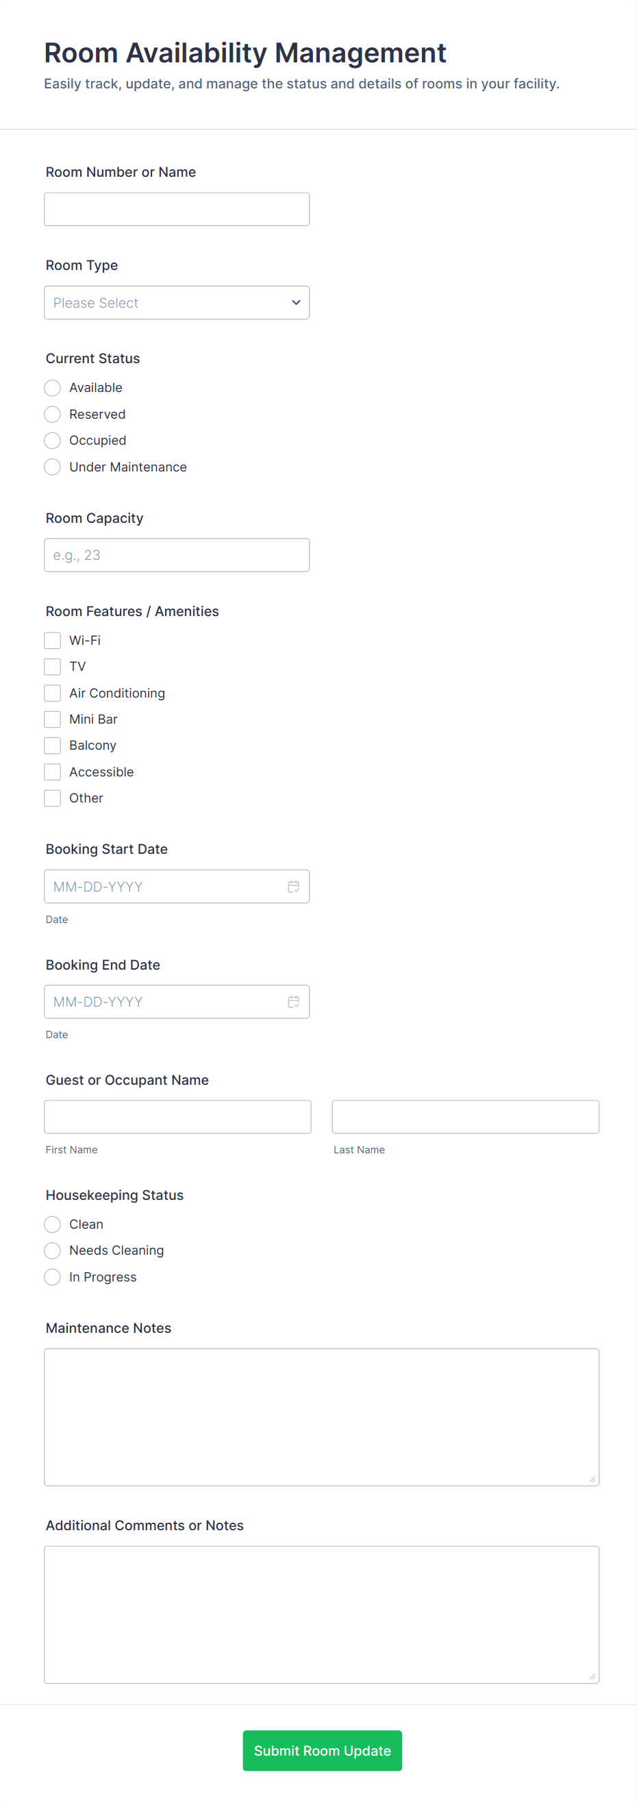
Task: Choose Occupied as current status
Action: [x=53, y=440]
